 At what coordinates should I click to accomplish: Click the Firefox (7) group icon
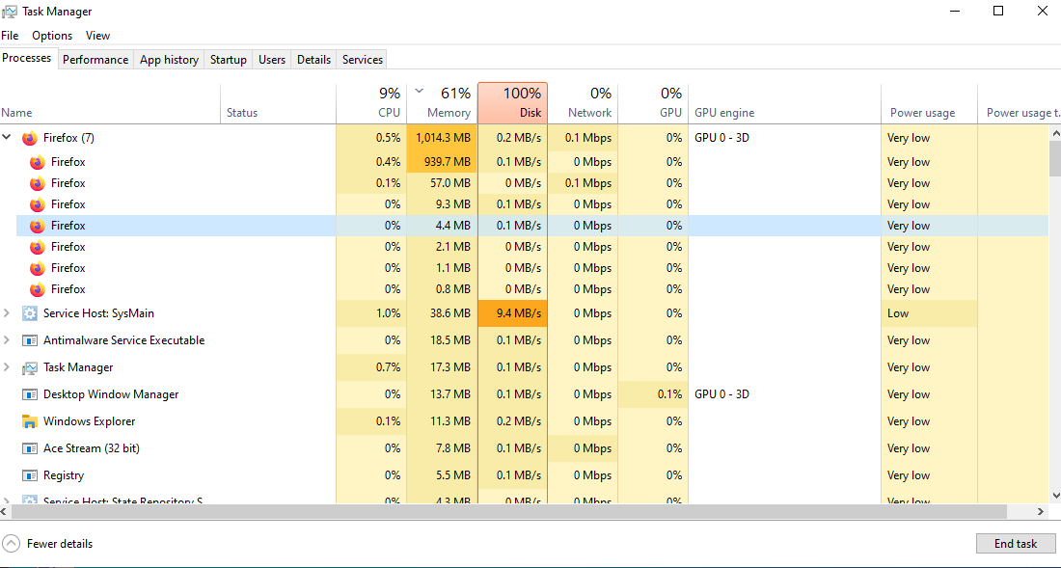click(x=29, y=138)
